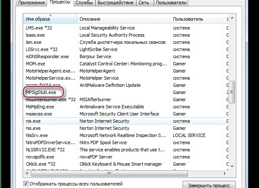Image resolution: width=259 pixels, height=188 pixels.
Task: Select the MotoHelperService.exe process
Action: 126,78
